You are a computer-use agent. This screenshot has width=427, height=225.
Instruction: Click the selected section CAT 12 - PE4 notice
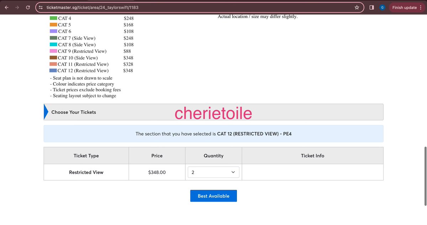(x=213, y=134)
